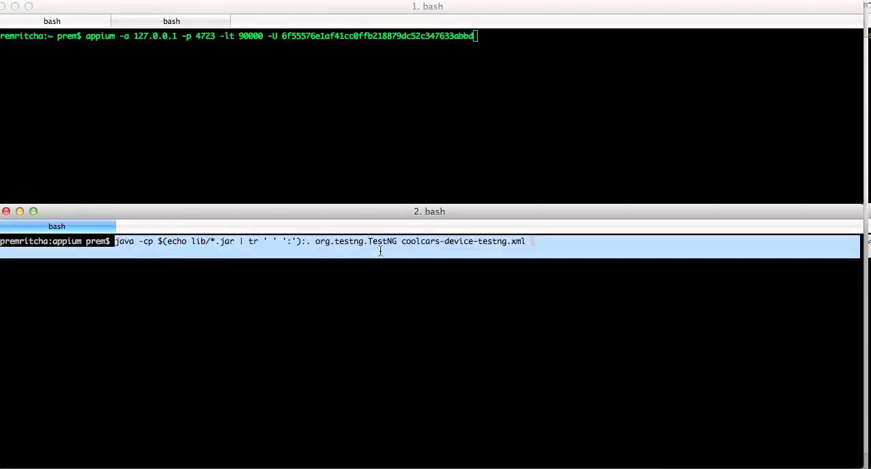
Task: Click the "coolcars-device-testng.xml" file name
Action: click(463, 241)
